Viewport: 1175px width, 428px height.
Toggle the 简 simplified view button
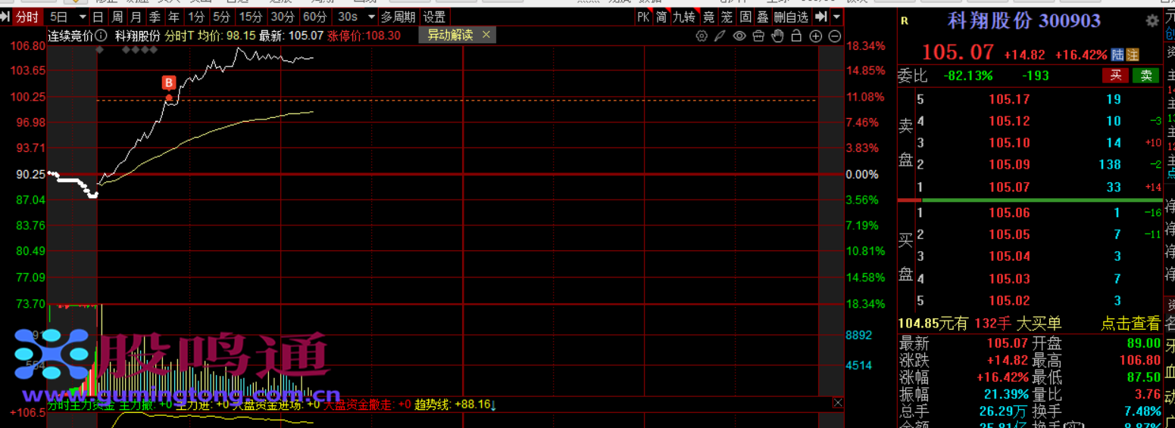pyautogui.click(x=661, y=17)
